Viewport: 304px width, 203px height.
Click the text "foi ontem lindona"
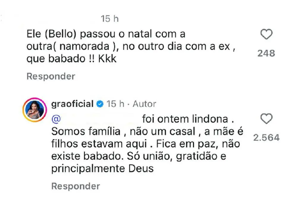[186, 119]
